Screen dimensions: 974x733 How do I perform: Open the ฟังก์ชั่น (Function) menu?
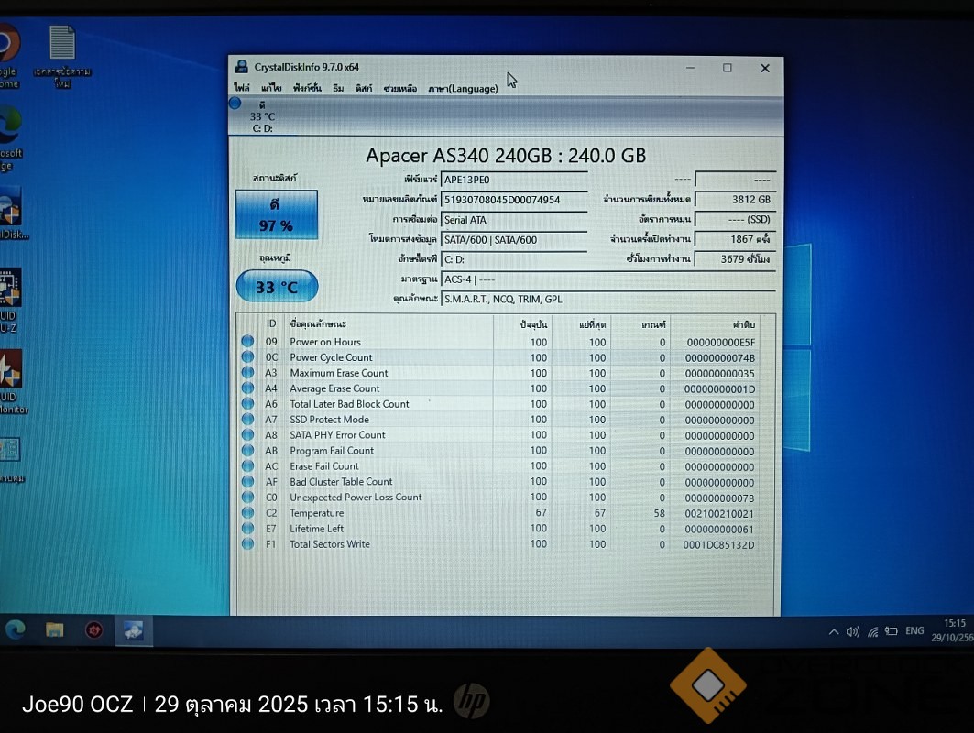[308, 88]
